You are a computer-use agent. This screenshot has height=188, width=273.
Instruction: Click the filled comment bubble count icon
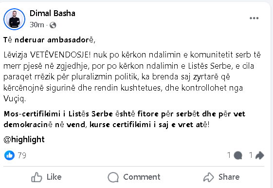point(238,155)
